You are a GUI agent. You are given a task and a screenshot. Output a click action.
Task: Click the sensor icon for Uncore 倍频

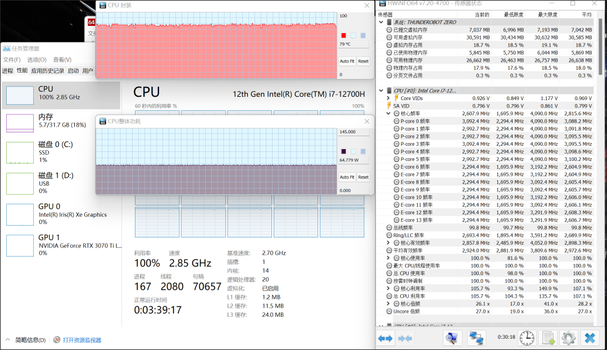[389, 311]
